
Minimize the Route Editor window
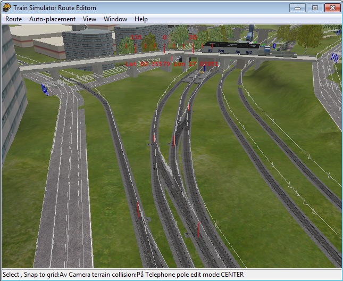click(299, 7)
